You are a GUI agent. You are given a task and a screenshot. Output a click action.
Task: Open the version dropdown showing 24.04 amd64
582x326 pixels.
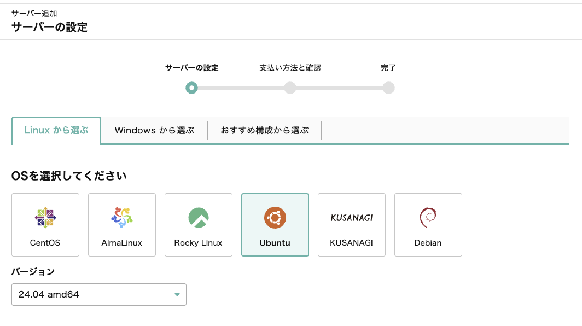coord(98,294)
